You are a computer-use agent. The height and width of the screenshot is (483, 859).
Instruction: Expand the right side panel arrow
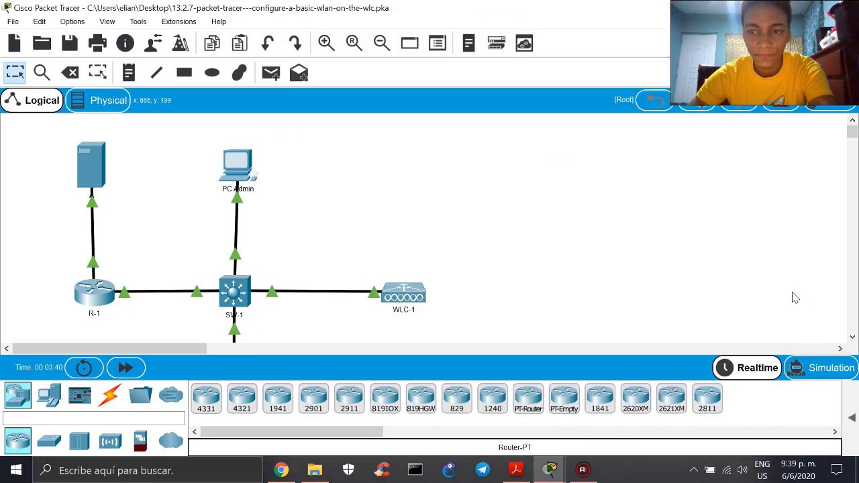click(x=851, y=417)
